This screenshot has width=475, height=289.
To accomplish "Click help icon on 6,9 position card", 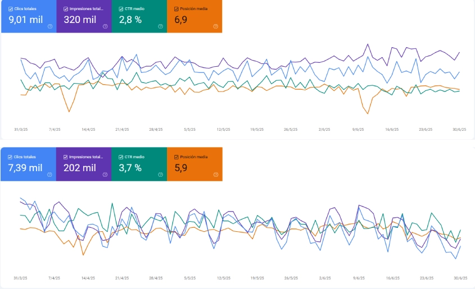I will tap(216, 26).
